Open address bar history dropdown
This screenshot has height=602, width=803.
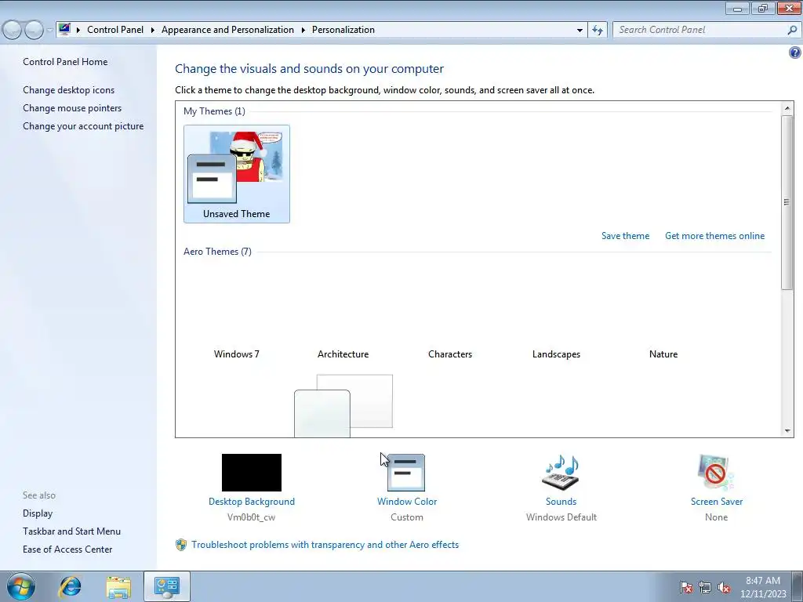point(580,30)
